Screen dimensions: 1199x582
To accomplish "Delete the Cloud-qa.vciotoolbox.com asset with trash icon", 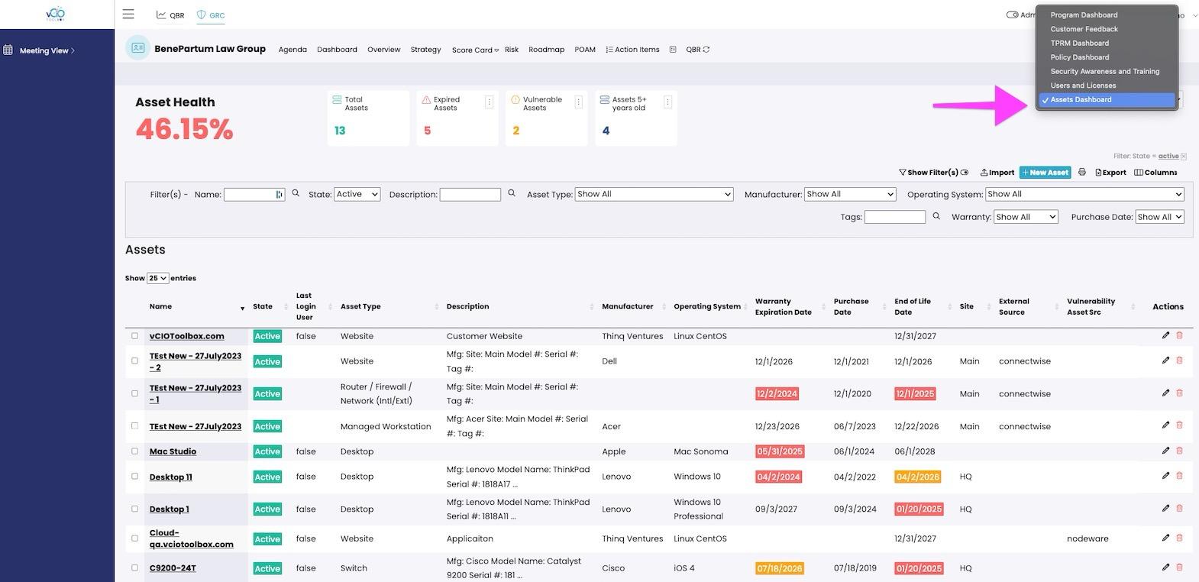I will coord(1179,538).
